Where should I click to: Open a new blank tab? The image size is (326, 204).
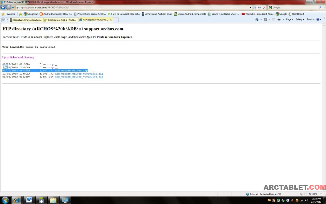[116, 20]
